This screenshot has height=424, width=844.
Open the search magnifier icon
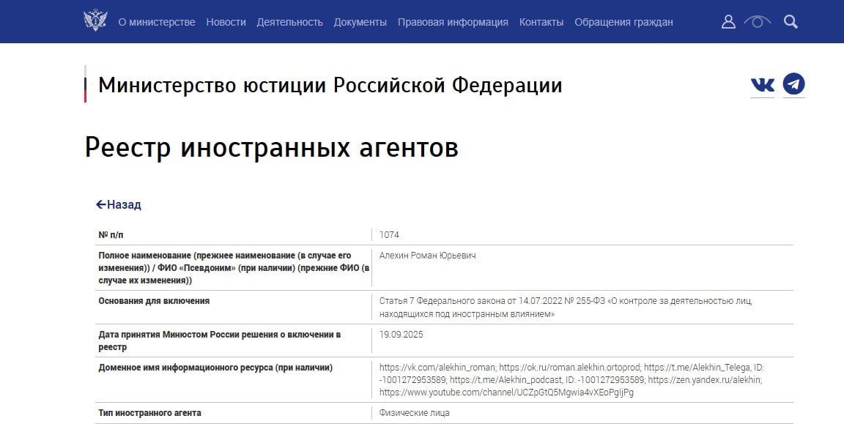791,22
